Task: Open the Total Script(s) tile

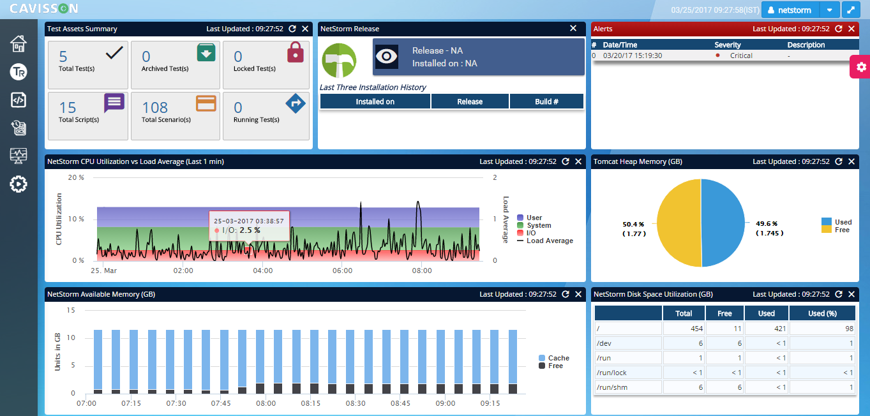Action: pos(88,116)
